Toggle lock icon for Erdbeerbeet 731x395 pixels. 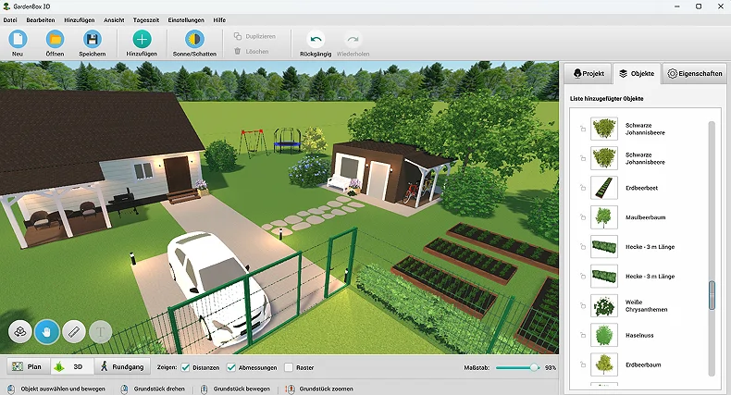(583, 188)
